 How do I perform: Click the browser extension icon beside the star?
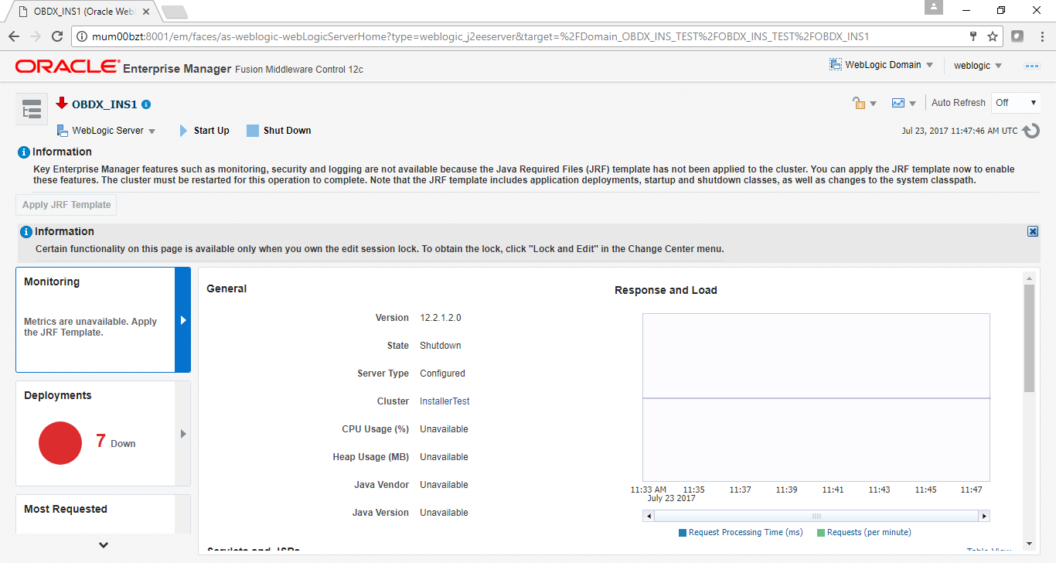tap(1017, 36)
